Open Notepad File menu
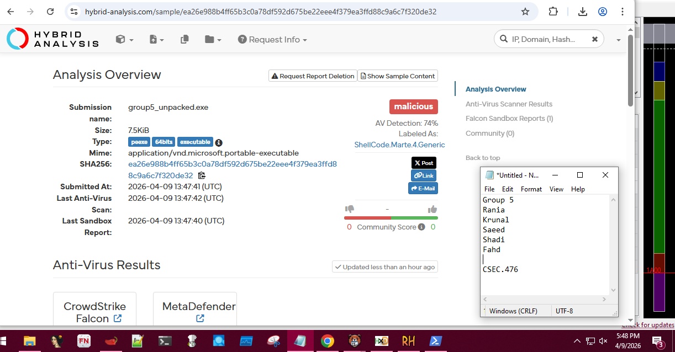Viewport: 675px width, 352px height. click(489, 189)
